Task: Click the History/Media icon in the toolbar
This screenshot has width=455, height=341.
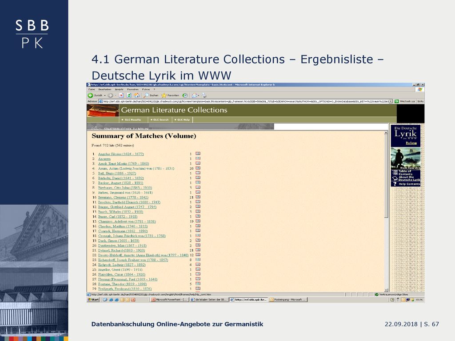Action: click(x=185, y=95)
